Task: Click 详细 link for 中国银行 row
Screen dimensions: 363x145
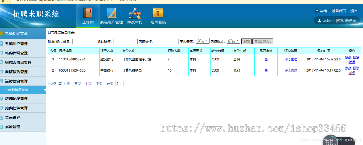Action: tap(352, 73)
